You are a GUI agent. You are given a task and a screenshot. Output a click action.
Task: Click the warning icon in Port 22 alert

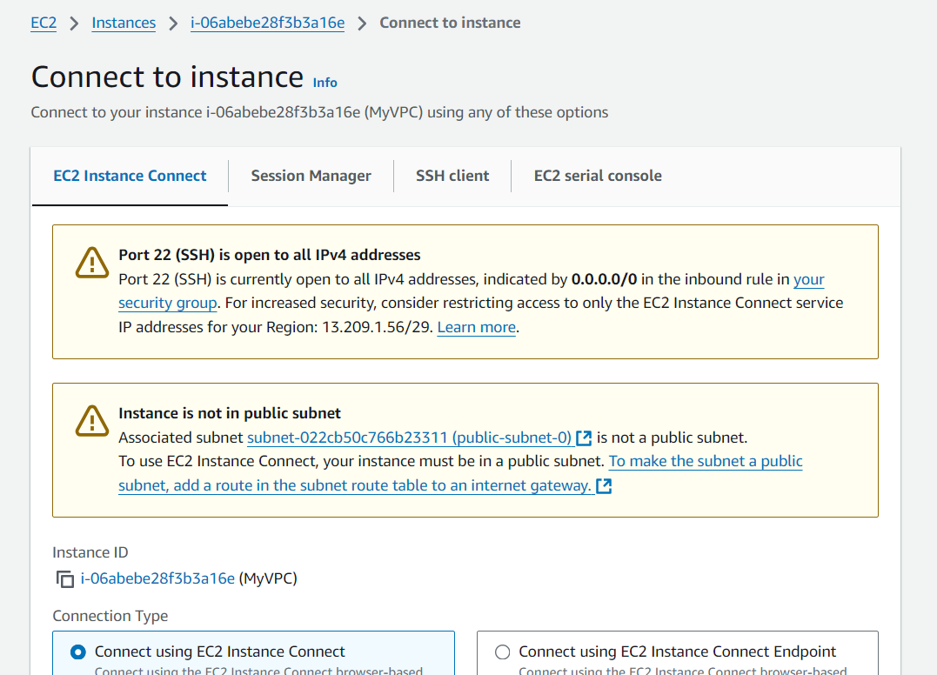(x=92, y=263)
